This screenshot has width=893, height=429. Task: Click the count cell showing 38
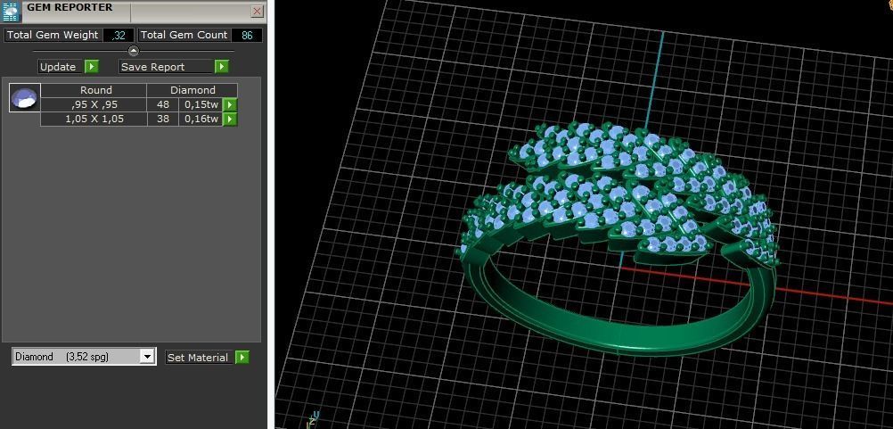pyautogui.click(x=163, y=120)
